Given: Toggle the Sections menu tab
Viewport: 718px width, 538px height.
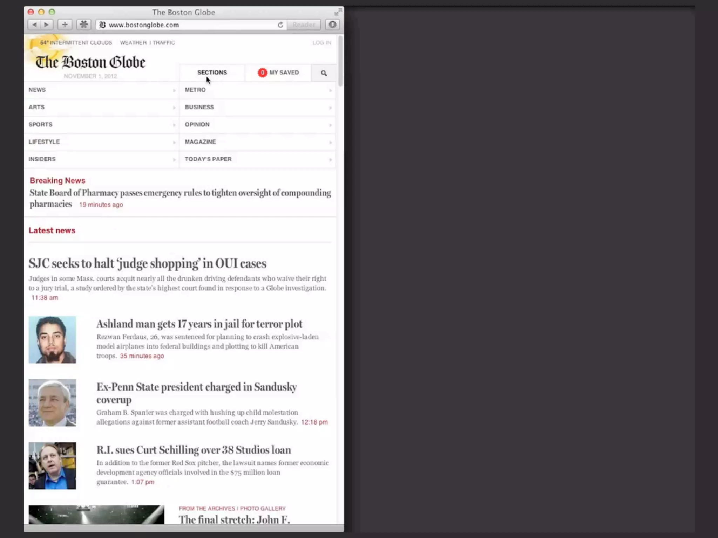Looking at the screenshot, I should [212, 73].
